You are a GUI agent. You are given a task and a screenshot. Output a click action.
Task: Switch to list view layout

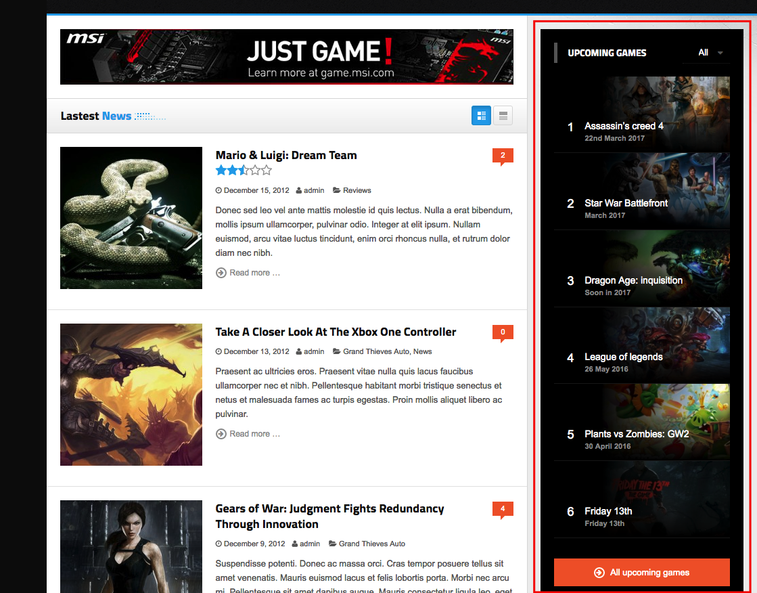(x=503, y=116)
